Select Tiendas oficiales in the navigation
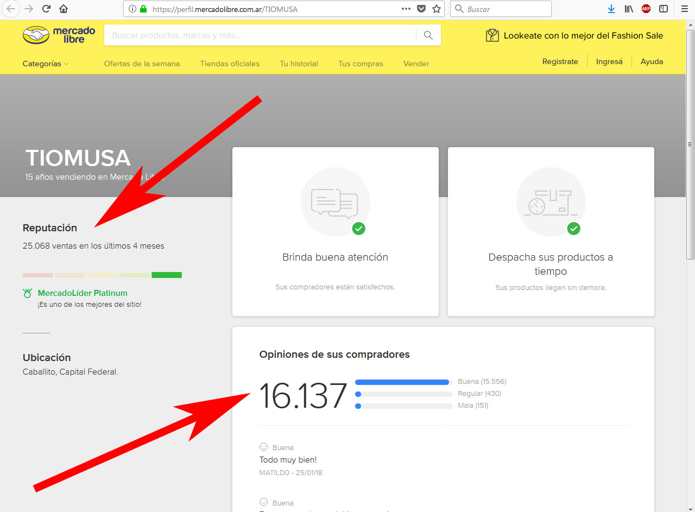 [229, 64]
